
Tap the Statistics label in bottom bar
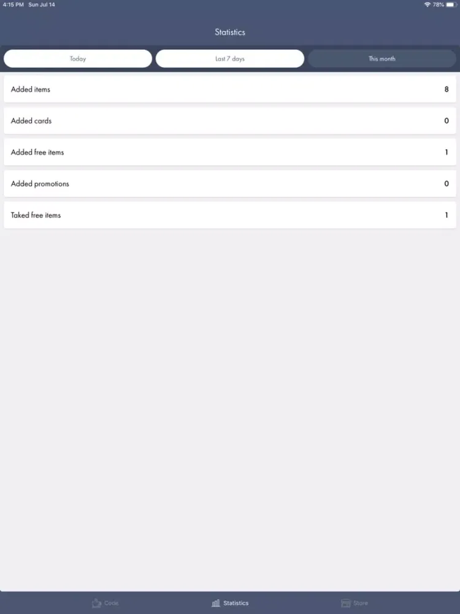pyautogui.click(x=236, y=603)
